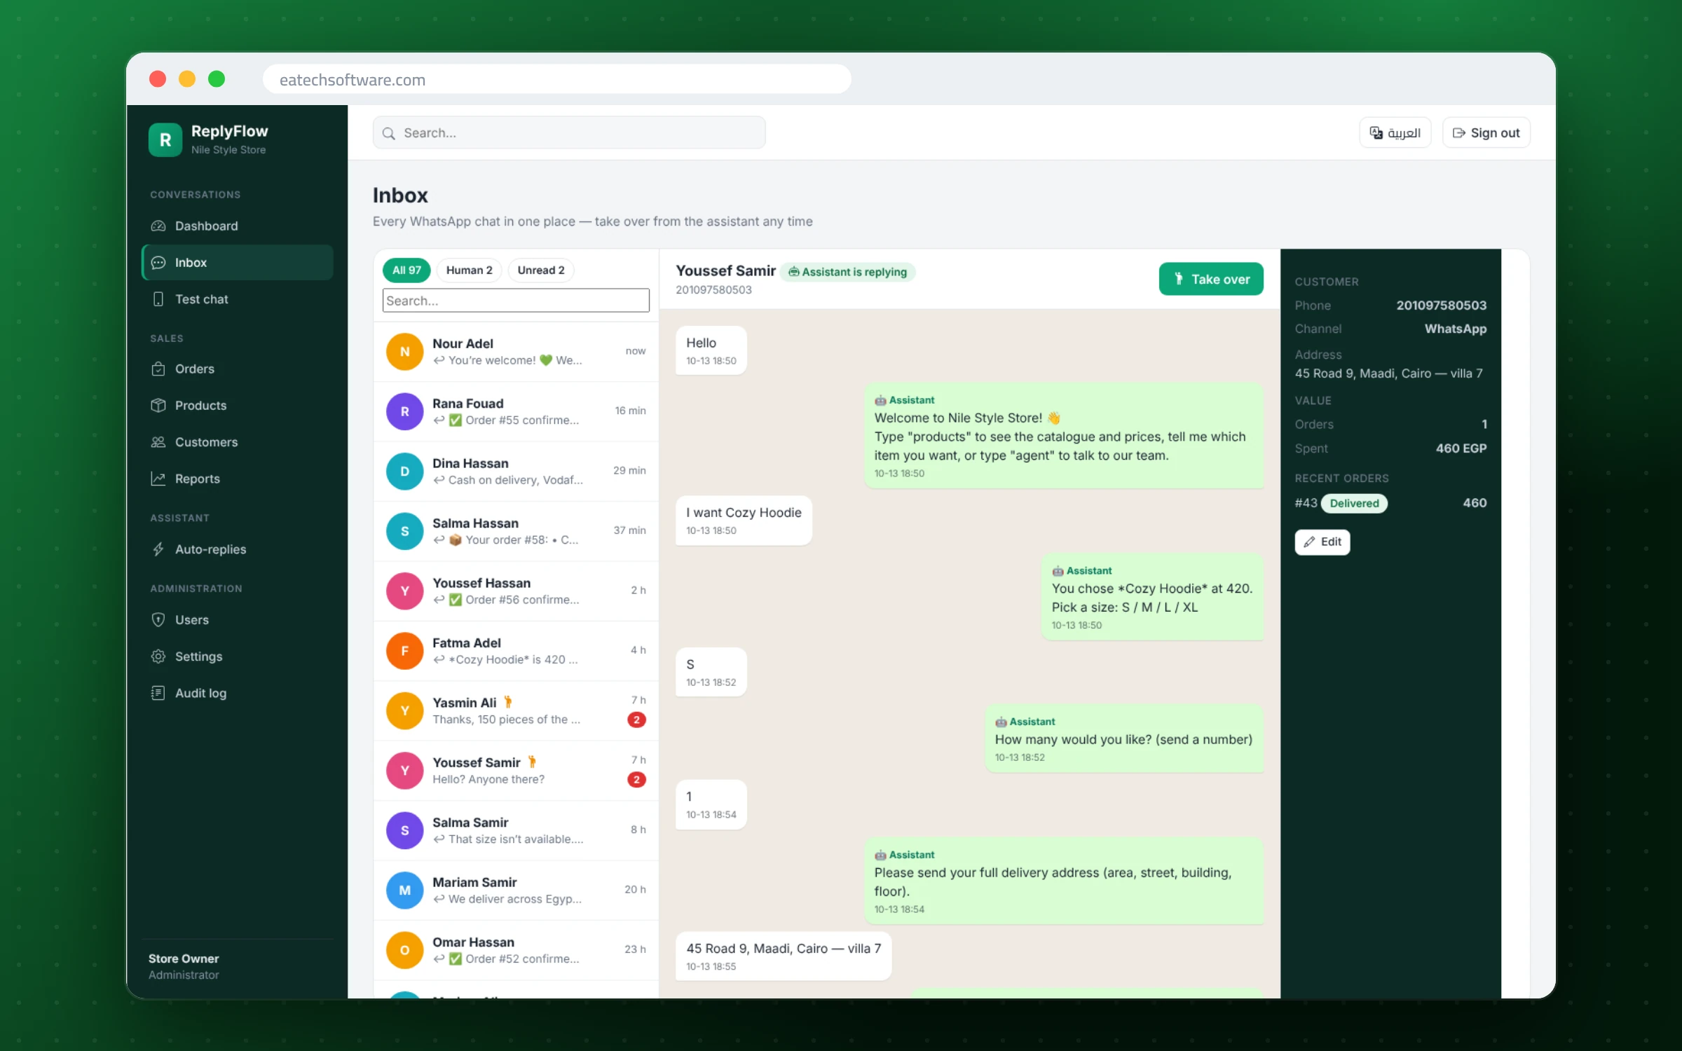View Reports from the sidebar
The width and height of the screenshot is (1682, 1051).
click(x=237, y=479)
